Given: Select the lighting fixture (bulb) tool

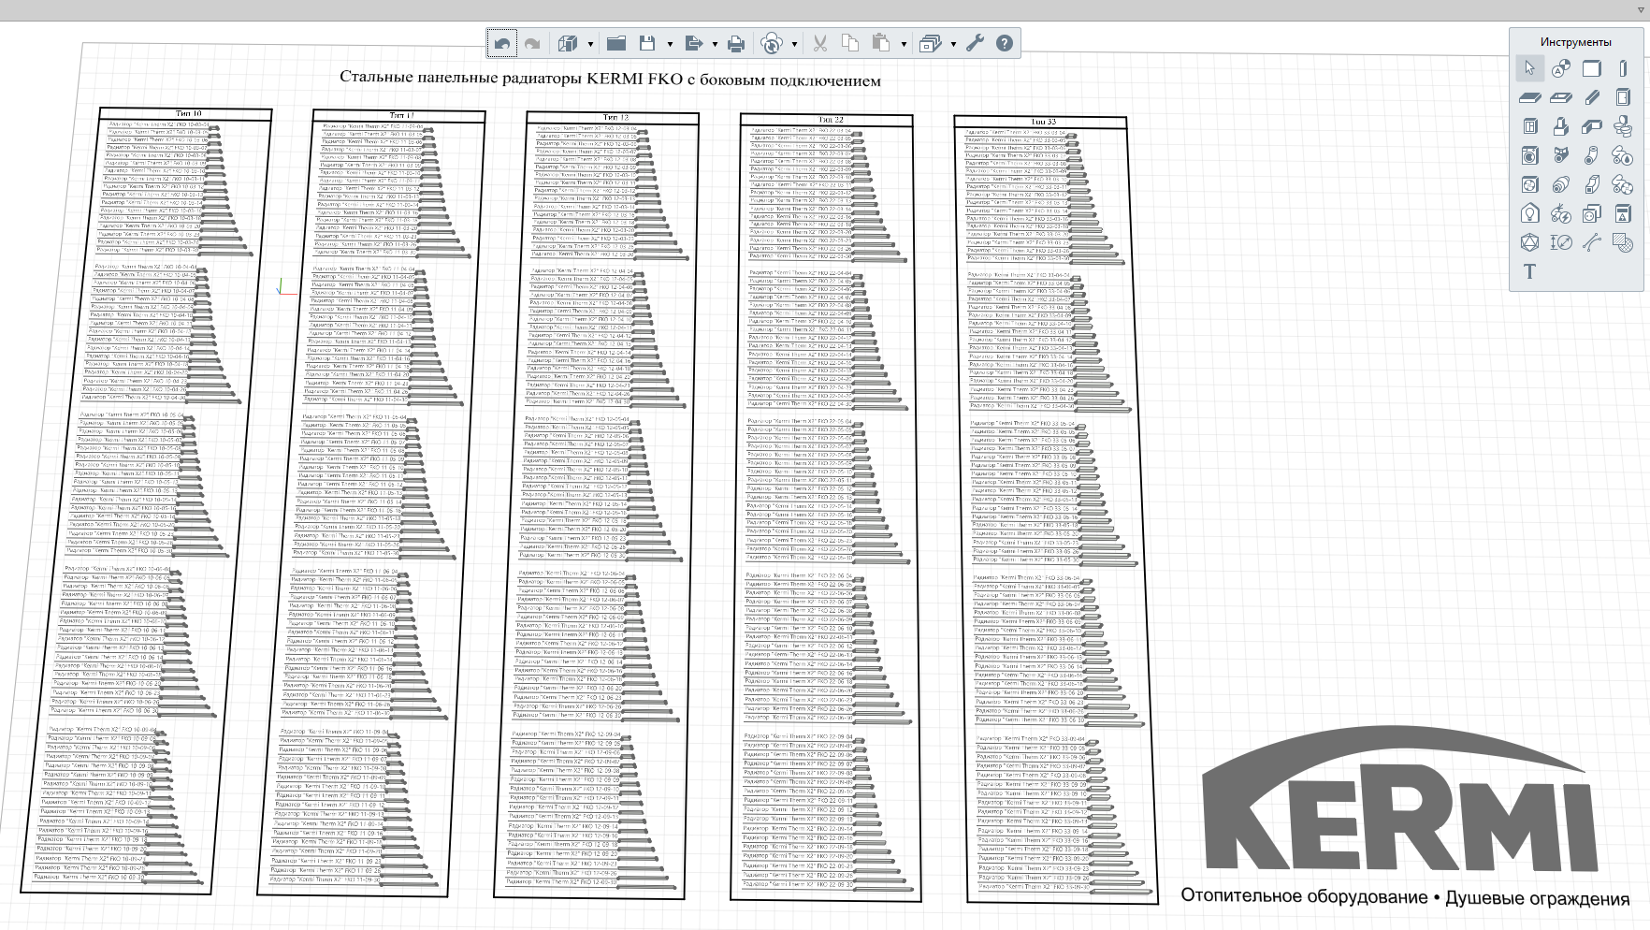Looking at the screenshot, I should click(x=1529, y=213).
